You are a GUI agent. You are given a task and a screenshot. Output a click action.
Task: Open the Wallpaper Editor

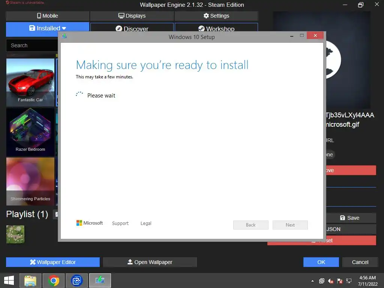click(x=53, y=262)
